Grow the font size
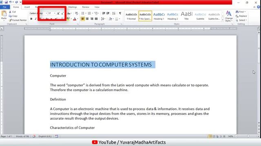Viewport: 261px width, 146px height. tap(58, 13)
